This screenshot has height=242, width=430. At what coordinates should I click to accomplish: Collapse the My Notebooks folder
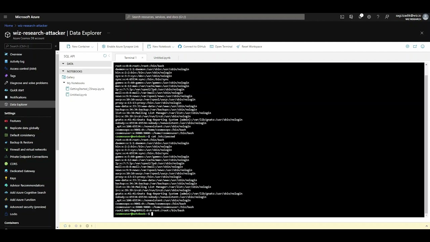click(64, 83)
